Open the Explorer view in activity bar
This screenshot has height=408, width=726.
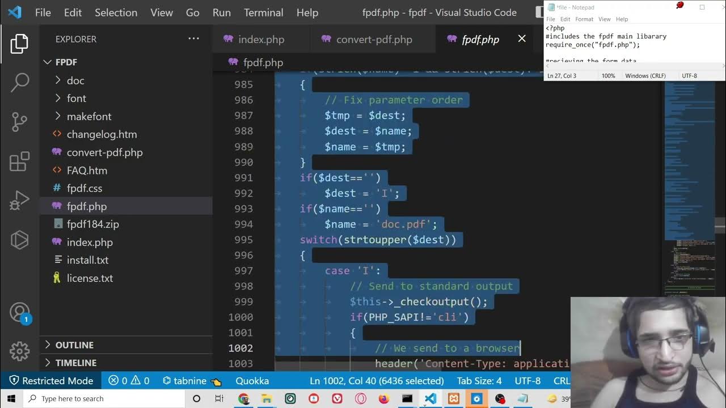(x=19, y=44)
